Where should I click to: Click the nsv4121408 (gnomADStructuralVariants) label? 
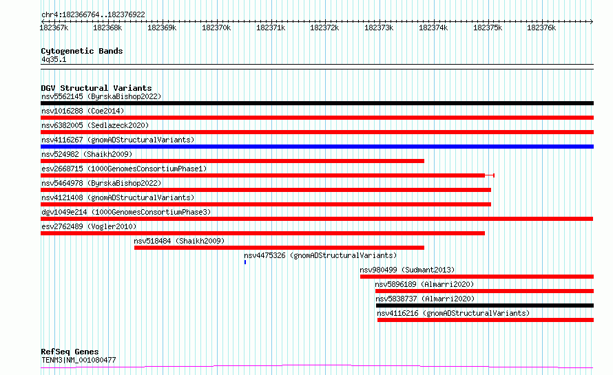tap(118, 197)
